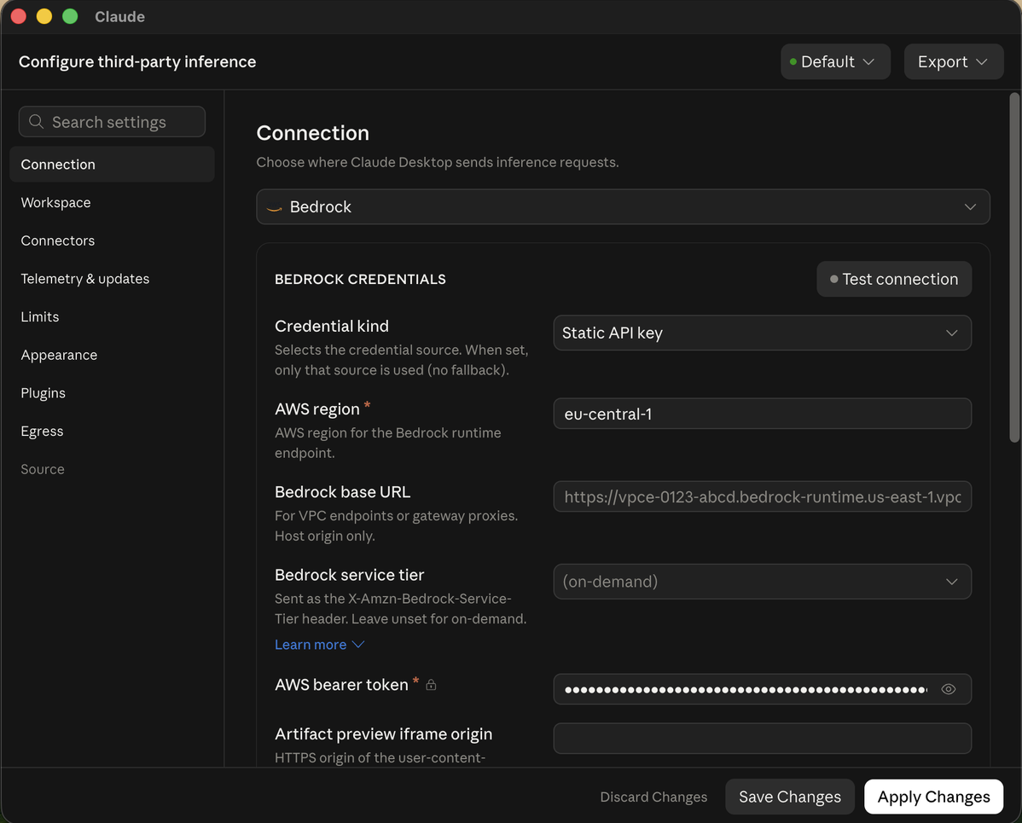Click the vertical scrollbar thumb
The width and height of the screenshot is (1022, 823).
pyautogui.click(x=1014, y=268)
